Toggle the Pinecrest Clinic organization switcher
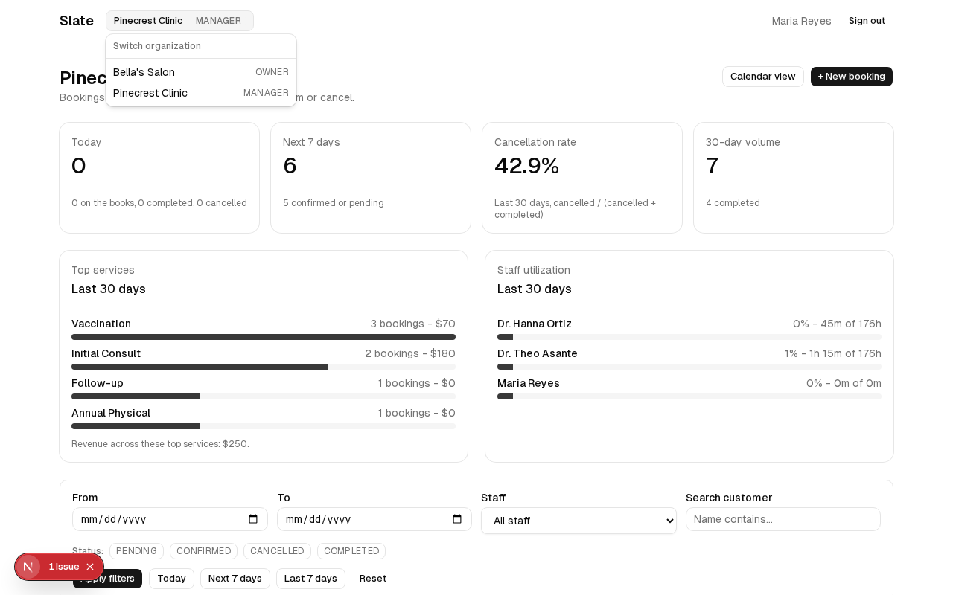This screenshot has height=595, width=953. [x=179, y=21]
